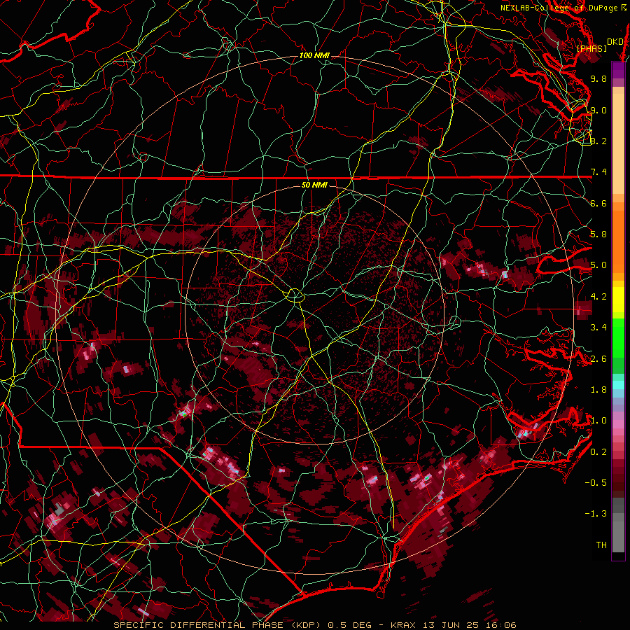Image resolution: width=630 pixels, height=630 pixels.
Task: Click the '[PHAS]' legend unit label
Action: click(x=591, y=49)
